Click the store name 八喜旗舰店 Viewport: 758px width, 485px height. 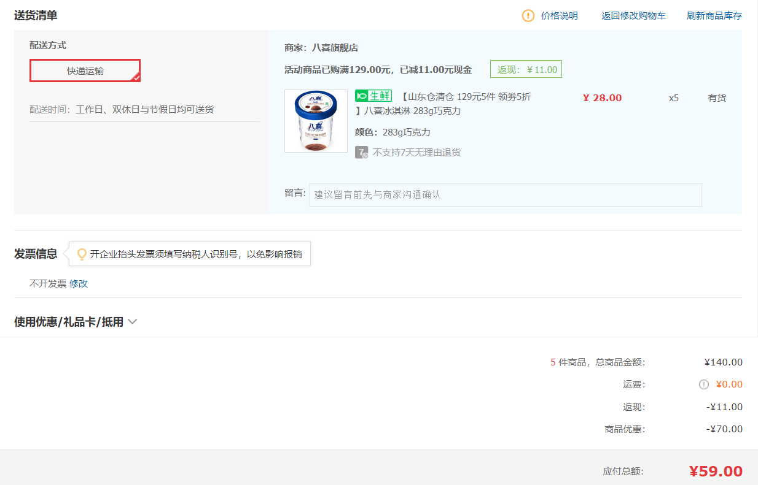click(x=335, y=47)
